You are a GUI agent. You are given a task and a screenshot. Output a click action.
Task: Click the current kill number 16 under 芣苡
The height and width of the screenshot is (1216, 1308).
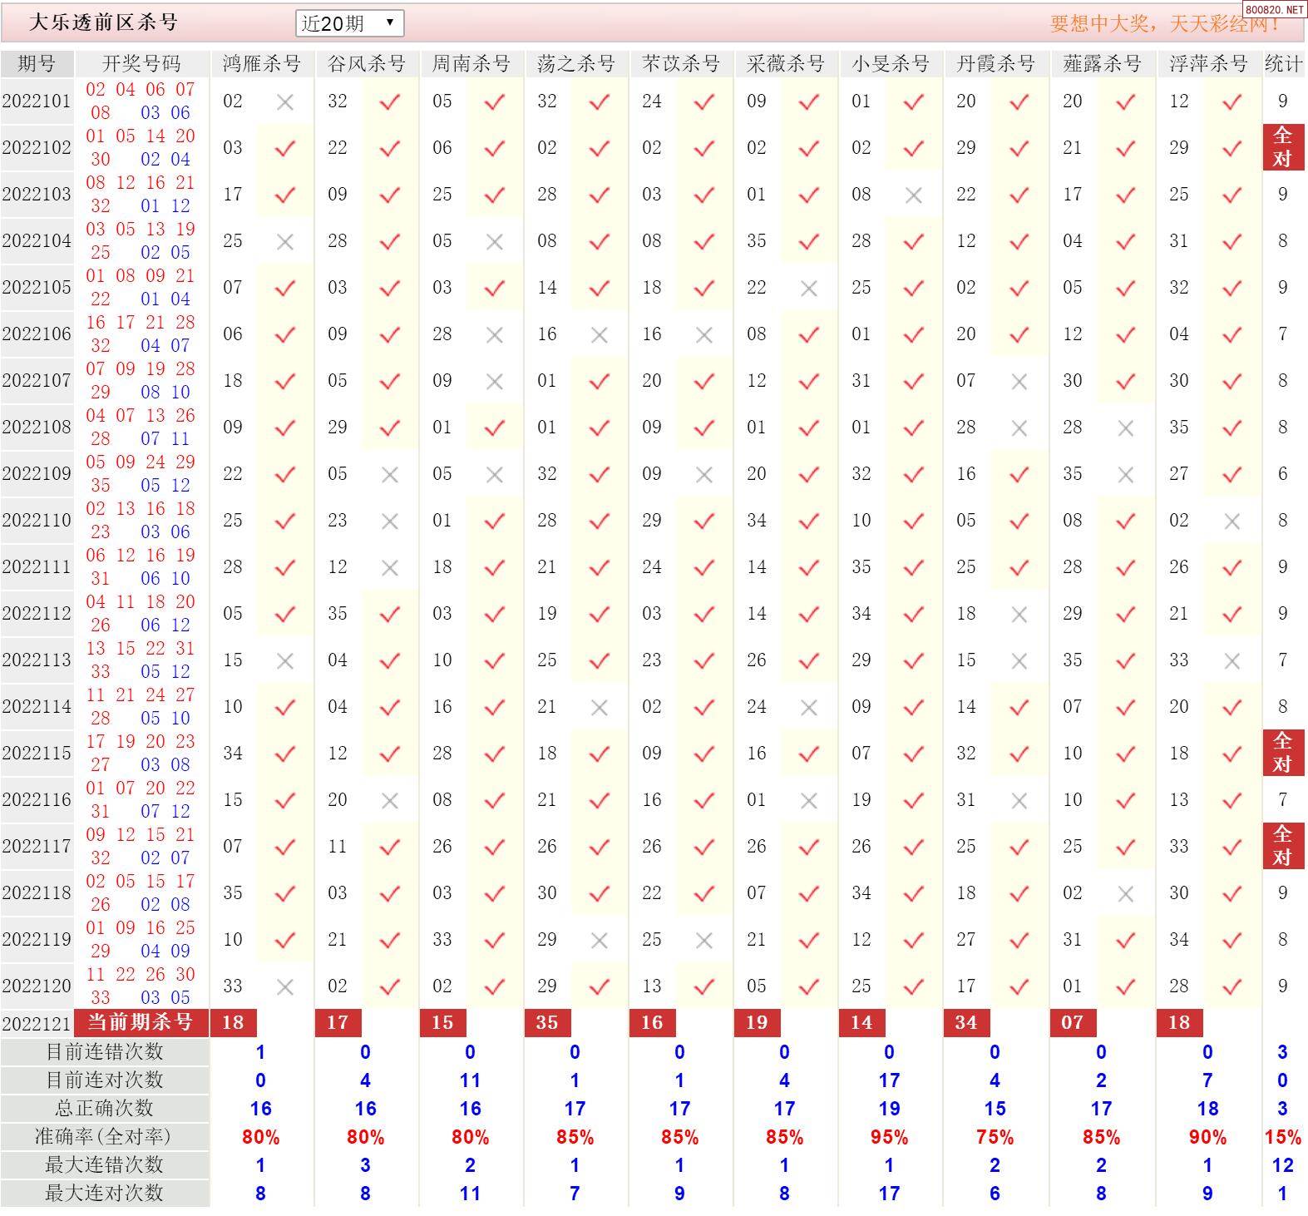tap(653, 1022)
